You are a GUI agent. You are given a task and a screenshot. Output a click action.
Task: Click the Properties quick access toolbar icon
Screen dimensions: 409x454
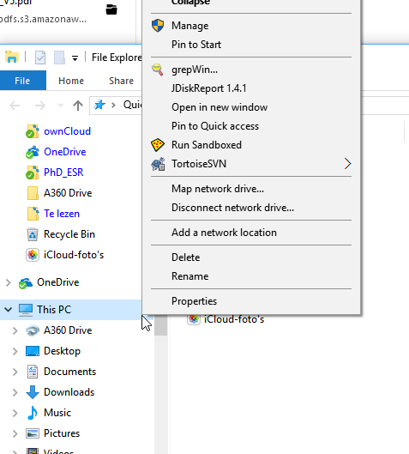[40, 58]
